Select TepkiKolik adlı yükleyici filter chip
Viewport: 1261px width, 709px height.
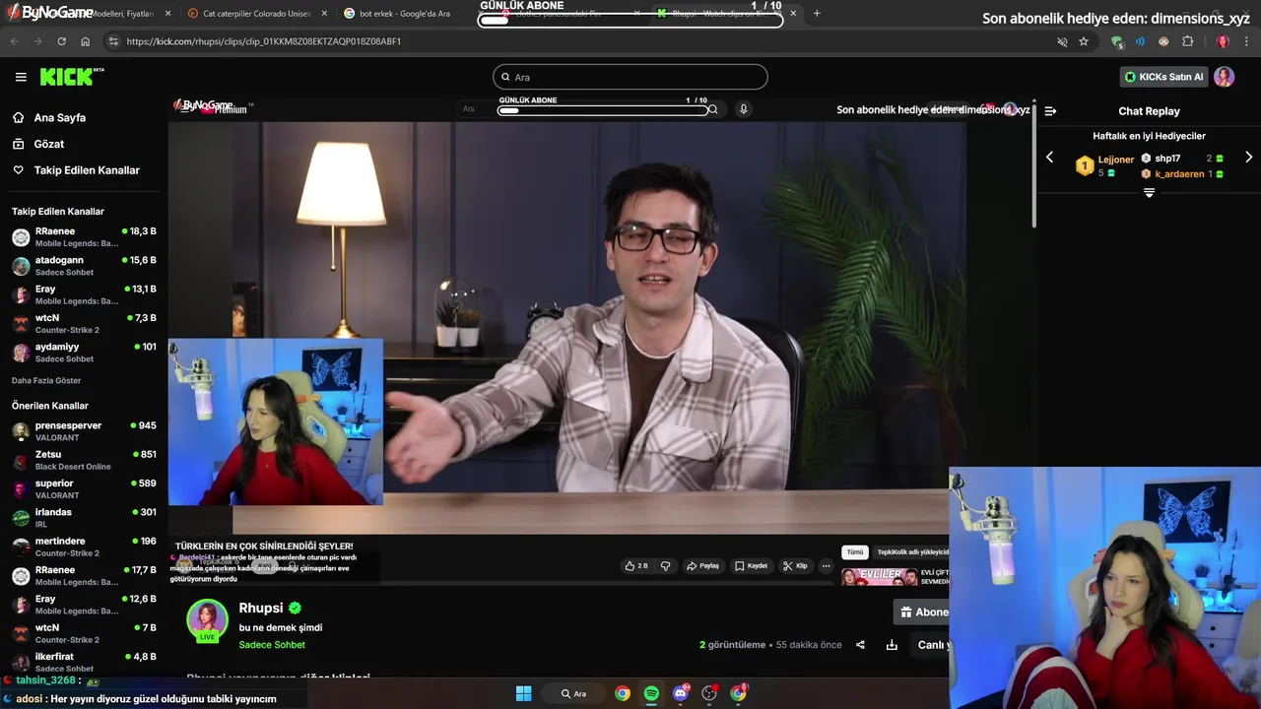(911, 552)
